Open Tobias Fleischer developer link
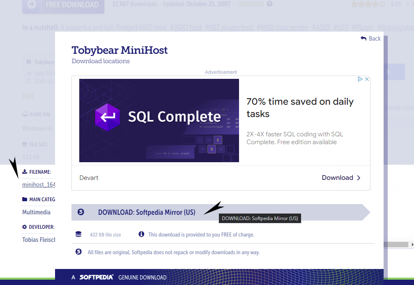Screen dimensions: 414x285 [x=39, y=239]
